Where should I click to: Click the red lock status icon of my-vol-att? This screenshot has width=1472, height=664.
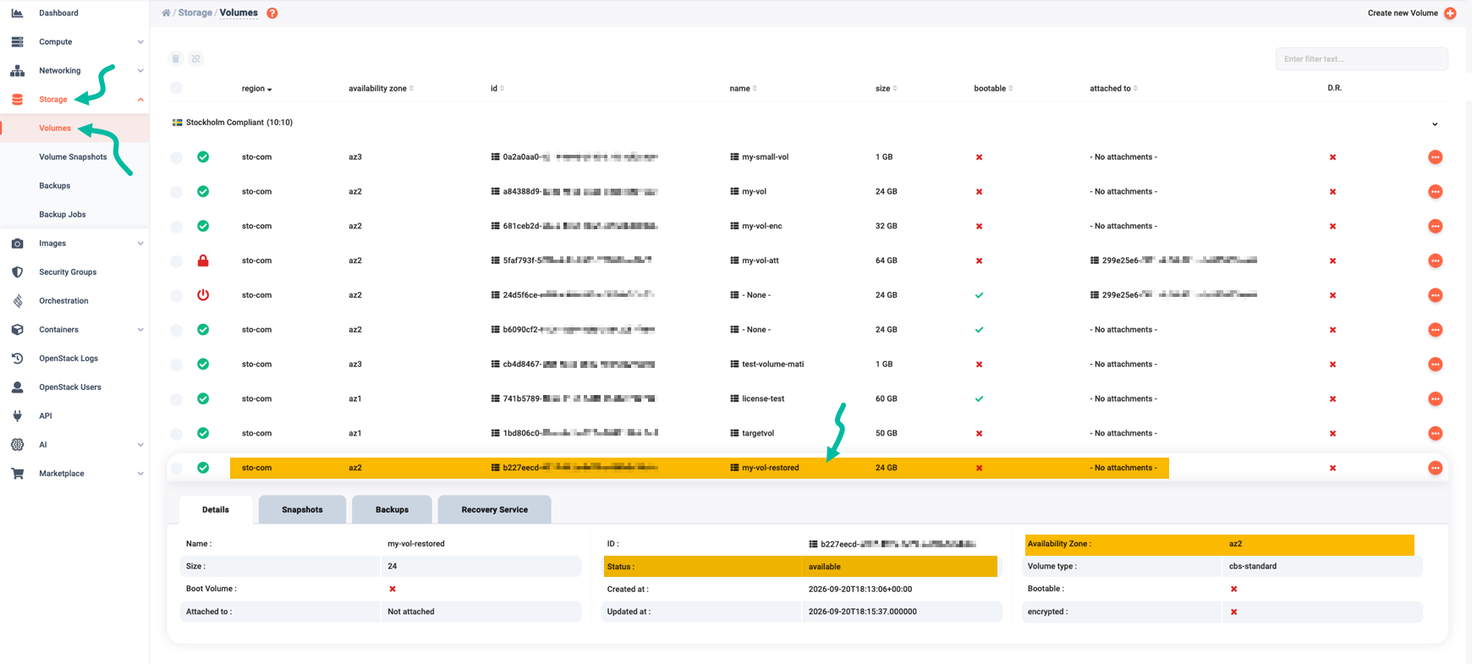[203, 261]
